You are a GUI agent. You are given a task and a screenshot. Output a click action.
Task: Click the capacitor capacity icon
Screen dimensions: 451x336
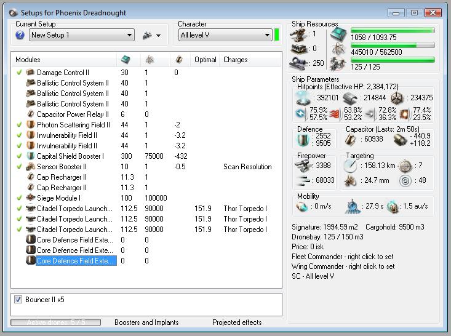[351, 140]
